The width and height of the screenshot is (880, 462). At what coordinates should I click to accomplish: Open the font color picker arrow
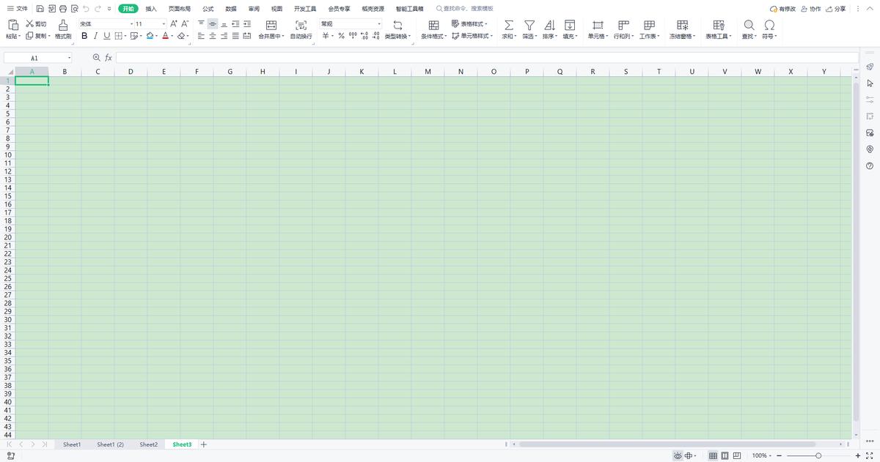172,36
